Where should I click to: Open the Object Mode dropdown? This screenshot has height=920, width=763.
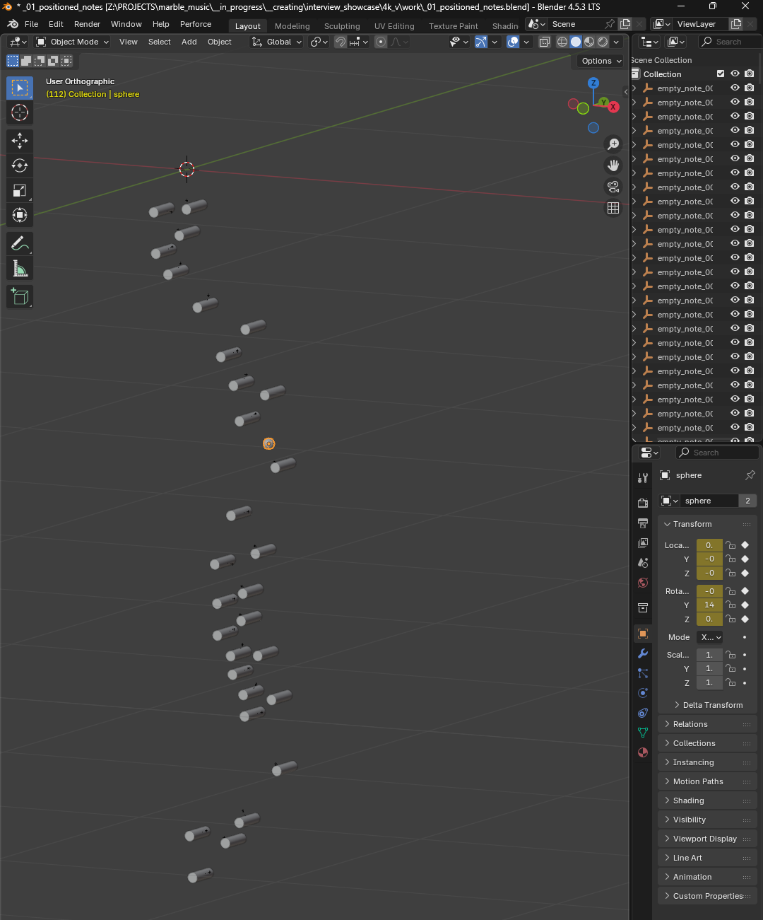tap(73, 42)
